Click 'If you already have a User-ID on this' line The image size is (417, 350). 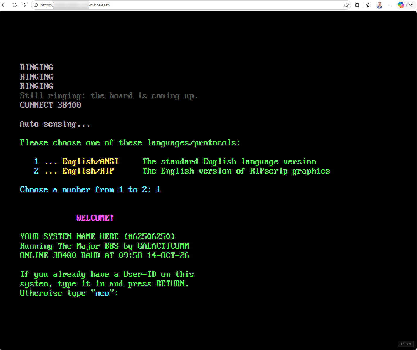click(x=107, y=275)
